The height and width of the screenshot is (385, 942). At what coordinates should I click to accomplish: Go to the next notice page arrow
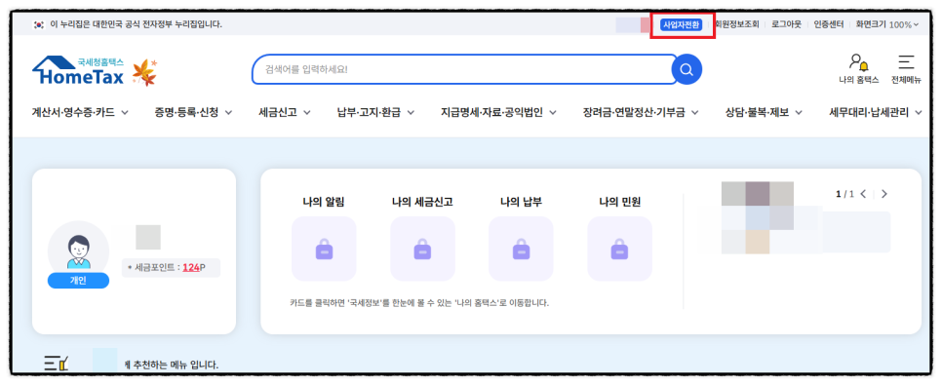click(883, 194)
